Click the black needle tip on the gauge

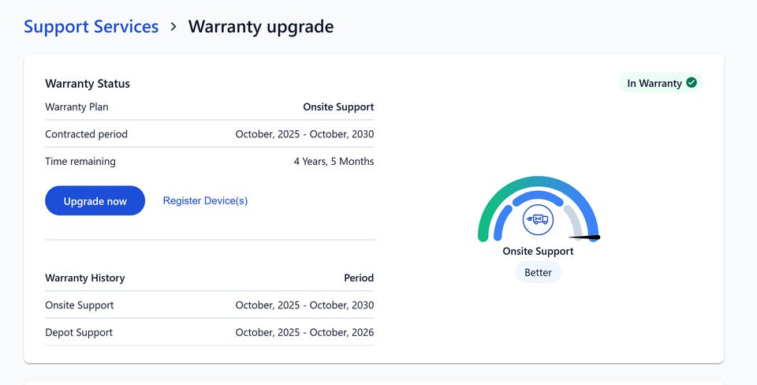[595, 237]
